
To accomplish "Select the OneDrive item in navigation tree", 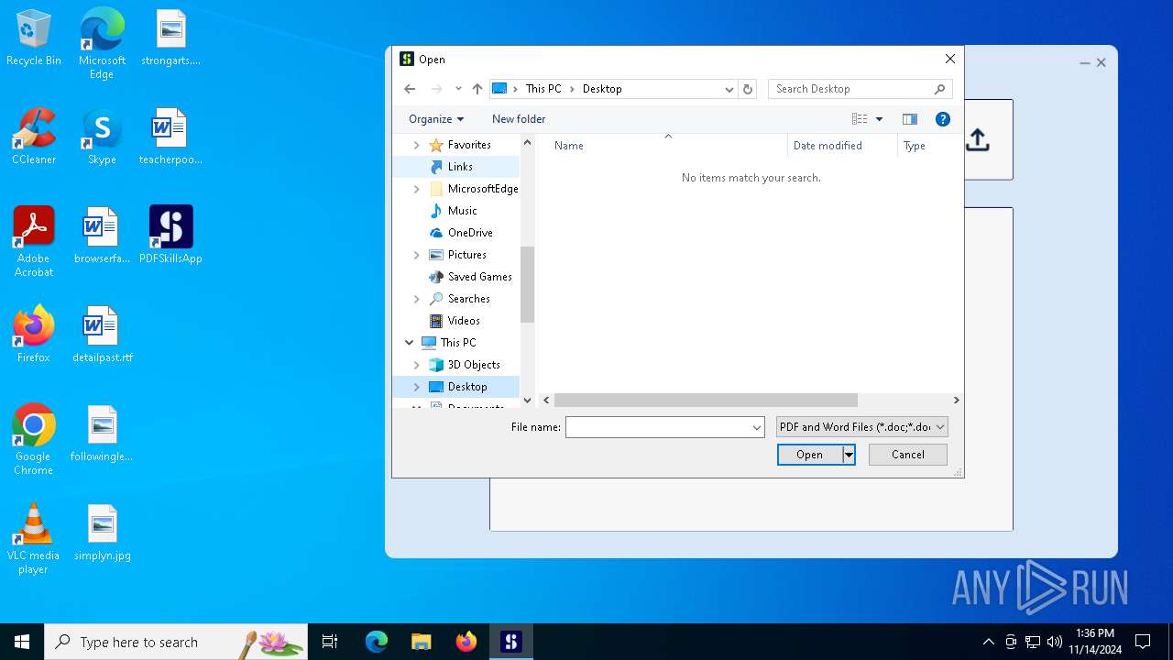I will (469, 233).
